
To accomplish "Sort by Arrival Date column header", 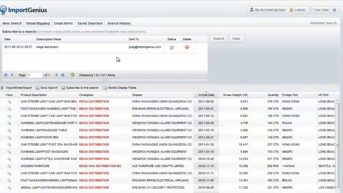I will pos(206,95).
